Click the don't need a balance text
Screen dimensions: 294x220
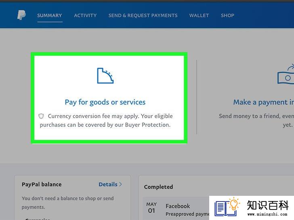click(67, 203)
